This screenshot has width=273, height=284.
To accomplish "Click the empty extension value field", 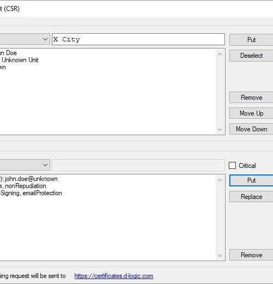I will [x=138, y=165].
